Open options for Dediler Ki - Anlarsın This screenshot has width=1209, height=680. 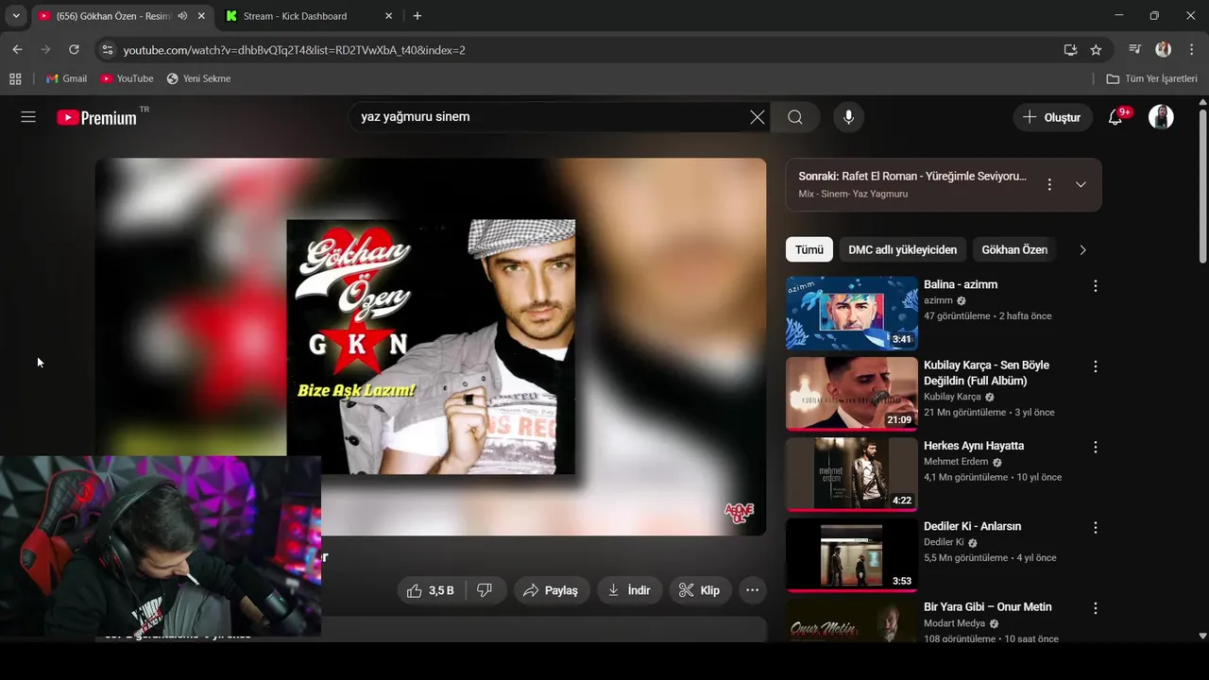point(1096,527)
